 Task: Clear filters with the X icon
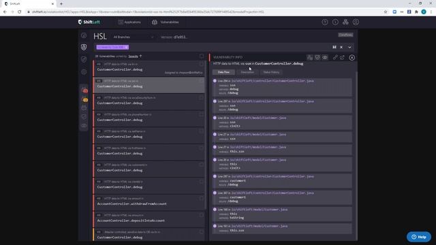pyautogui.click(x=341, y=47)
